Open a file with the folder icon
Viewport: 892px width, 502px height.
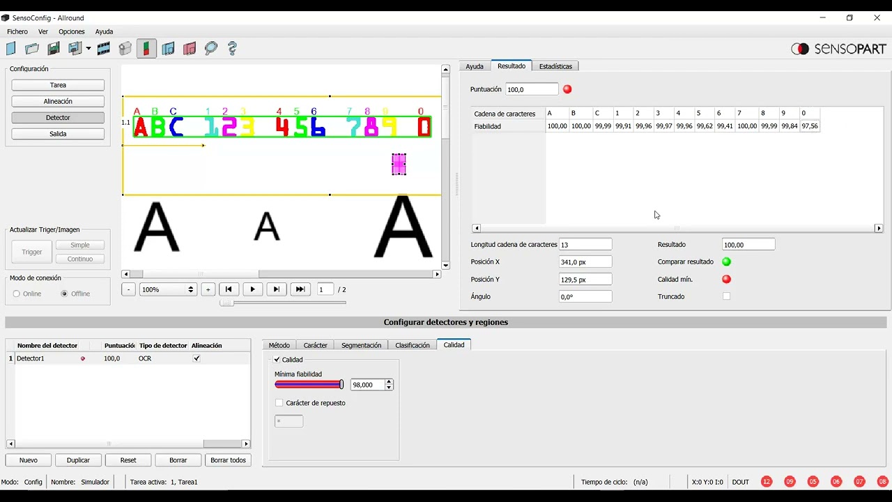pos(32,48)
